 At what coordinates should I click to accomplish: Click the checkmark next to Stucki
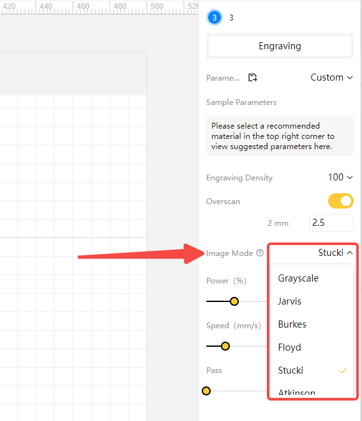point(343,370)
